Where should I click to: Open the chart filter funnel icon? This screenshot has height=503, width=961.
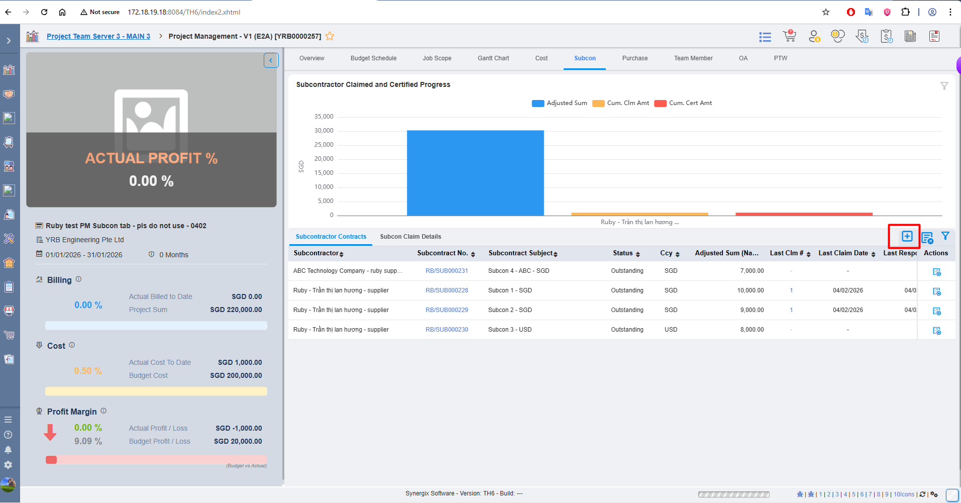(944, 86)
